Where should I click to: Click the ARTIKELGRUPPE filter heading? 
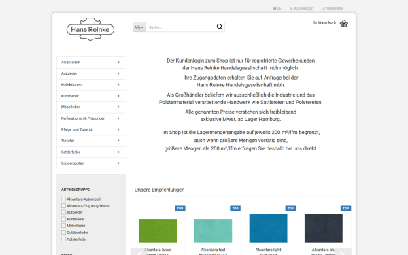tap(75, 190)
